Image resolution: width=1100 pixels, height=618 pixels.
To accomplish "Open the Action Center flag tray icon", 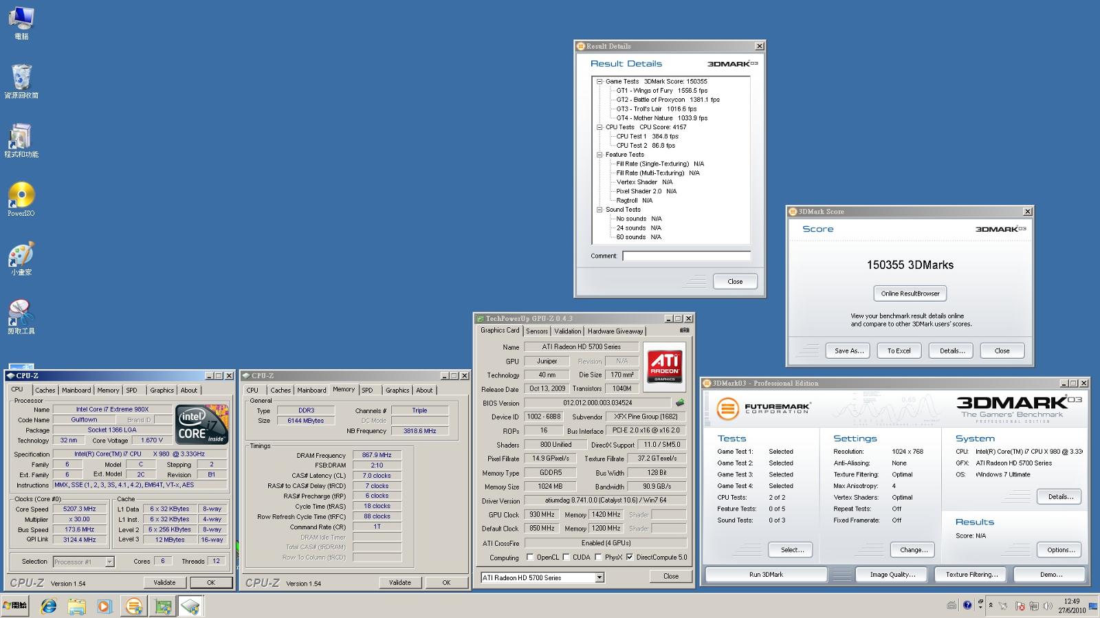I will 1020,606.
